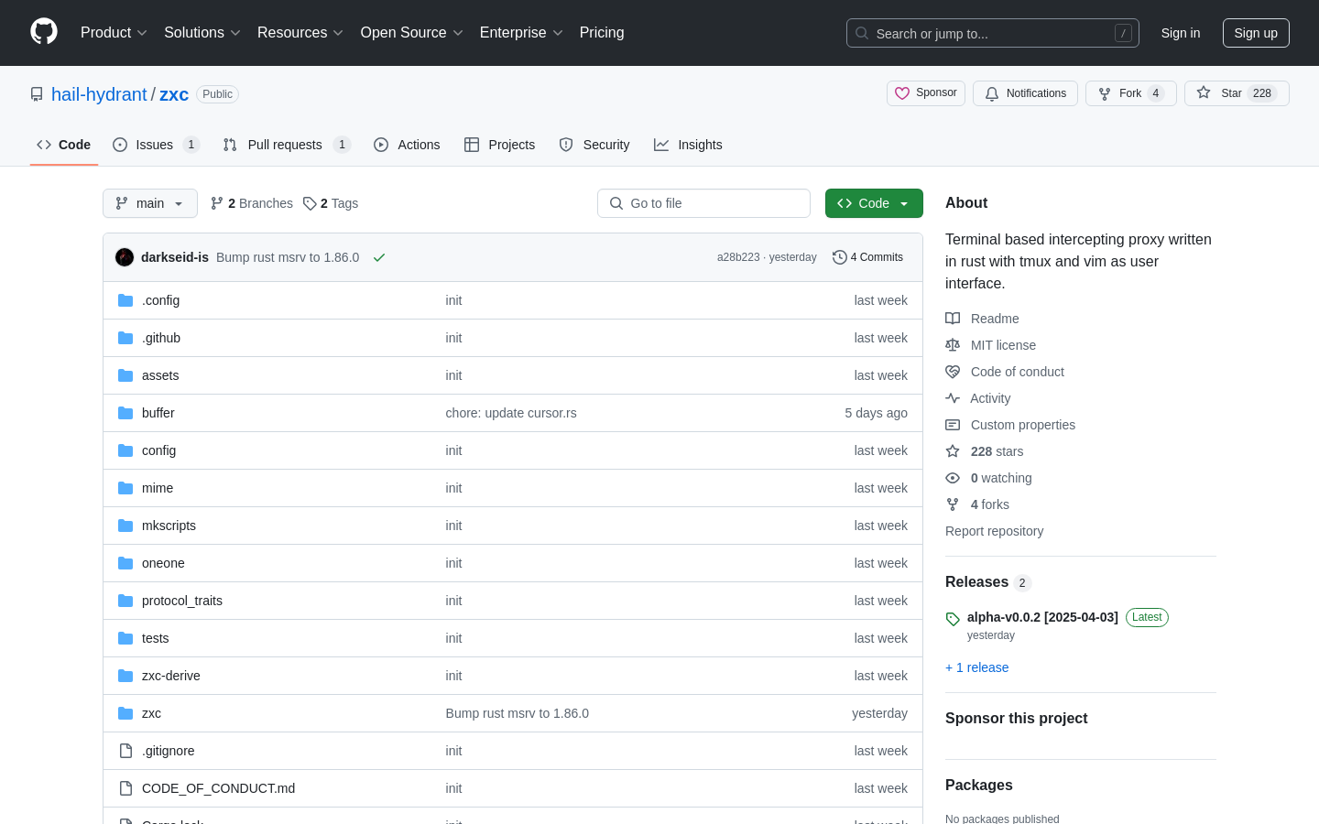Focus the Go to file field
Image resolution: width=1319 pixels, height=824 pixels.
[703, 203]
